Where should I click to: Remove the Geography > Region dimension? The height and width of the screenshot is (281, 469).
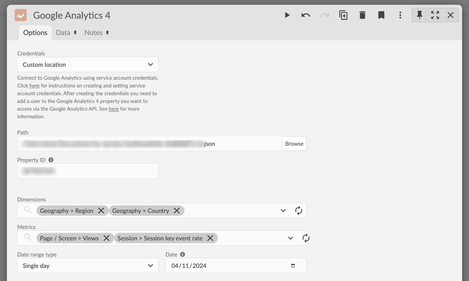pyautogui.click(x=101, y=211)
